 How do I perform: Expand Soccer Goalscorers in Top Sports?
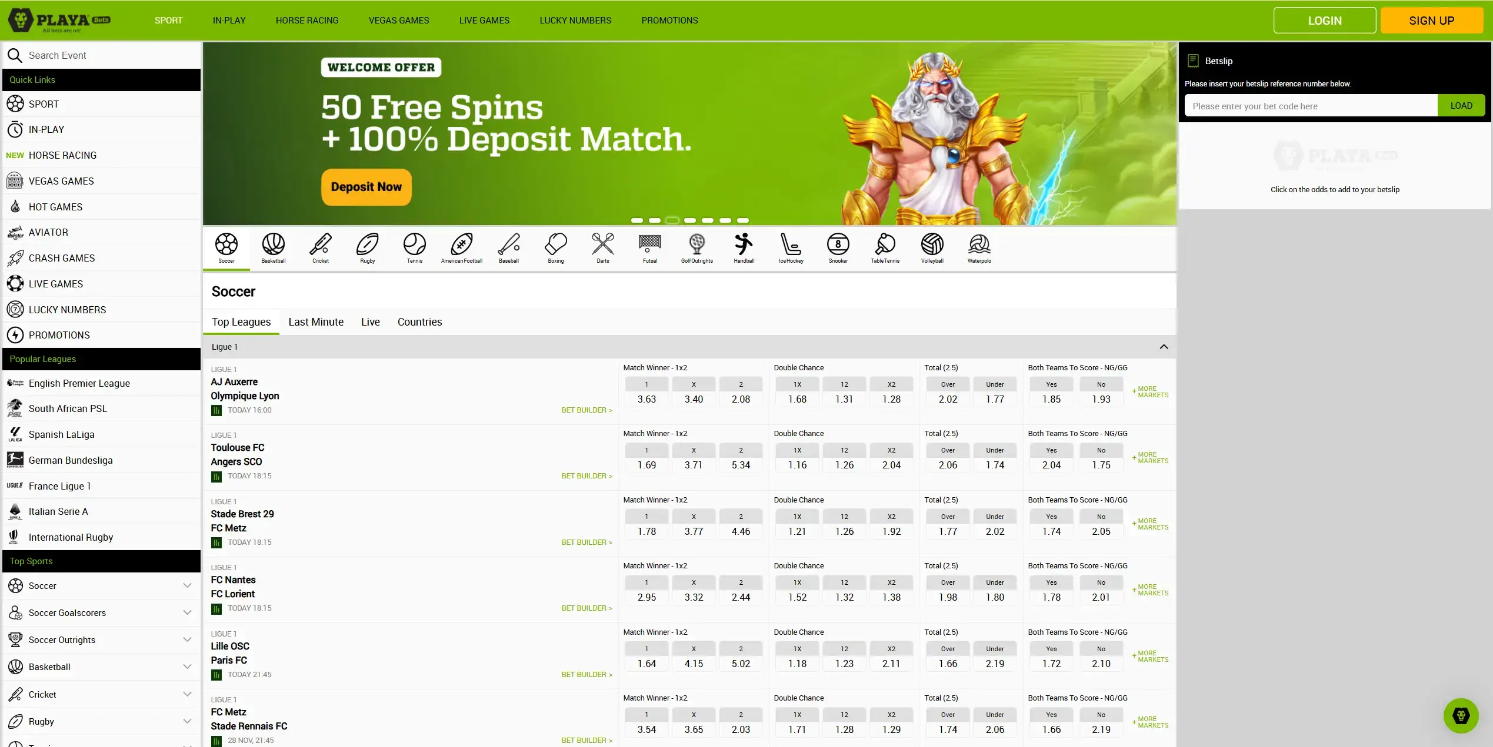coord(187,612)
